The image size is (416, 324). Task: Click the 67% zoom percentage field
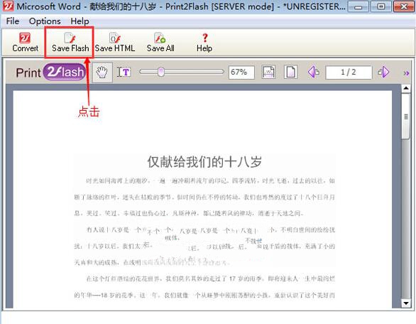(x=241, y=72)
